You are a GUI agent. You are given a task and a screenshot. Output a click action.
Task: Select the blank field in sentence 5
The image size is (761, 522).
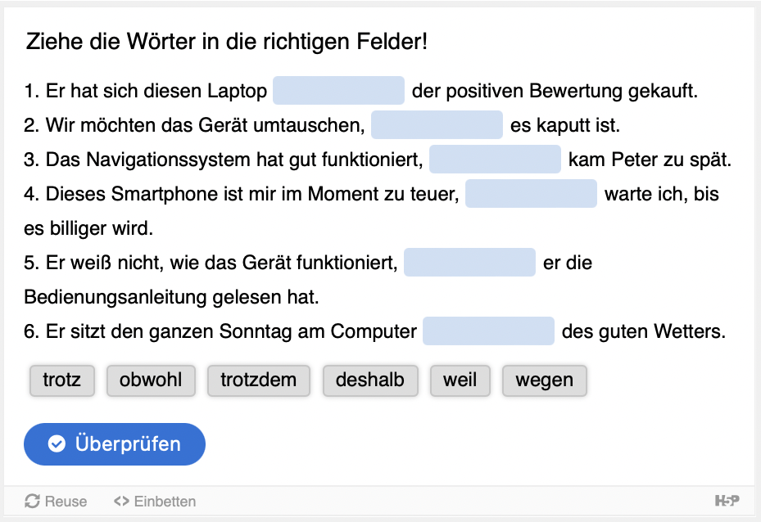tap(469, 263)
